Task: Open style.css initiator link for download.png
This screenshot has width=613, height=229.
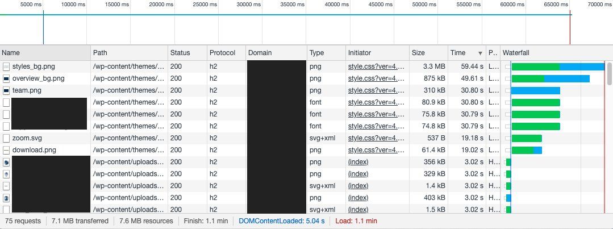Action: click(376, 150)
